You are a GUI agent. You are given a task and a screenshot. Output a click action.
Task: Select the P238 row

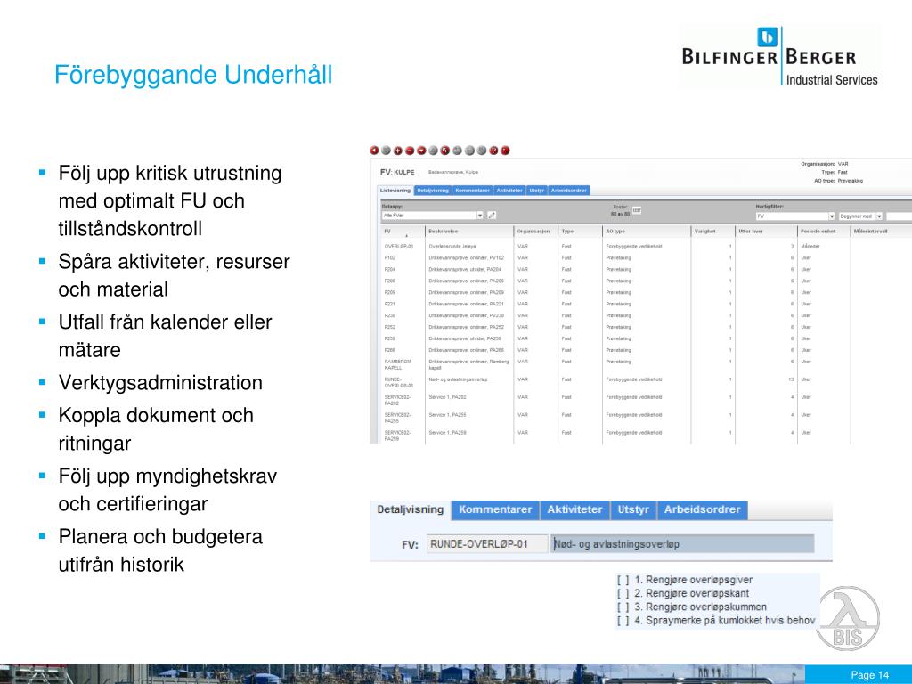tap(646, 315)
